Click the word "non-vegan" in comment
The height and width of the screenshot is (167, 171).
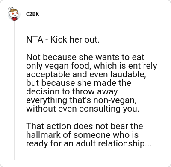[x=115, y=100]
